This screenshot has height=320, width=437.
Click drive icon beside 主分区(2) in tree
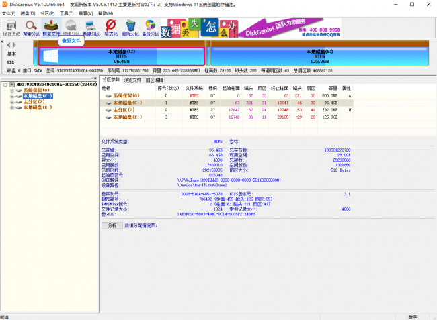tap(19, 102)
